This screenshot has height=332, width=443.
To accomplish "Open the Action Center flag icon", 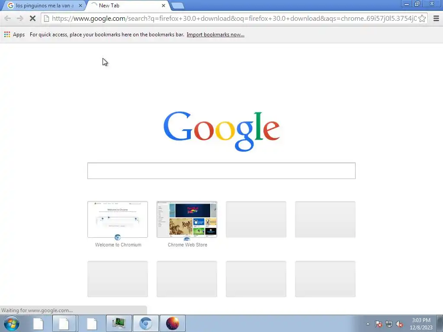I will 379,324.
